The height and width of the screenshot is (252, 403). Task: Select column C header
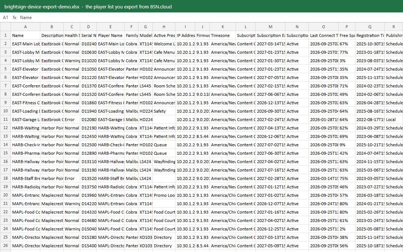click(72, 27)
